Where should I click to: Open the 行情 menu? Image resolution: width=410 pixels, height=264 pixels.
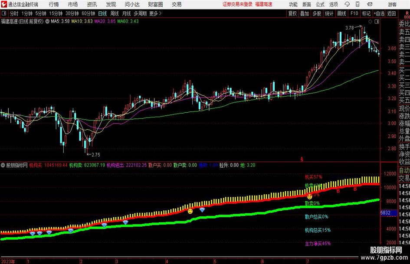point(54,4)
